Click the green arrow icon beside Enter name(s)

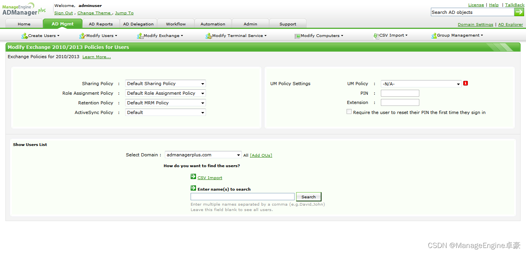click(193, 188)
